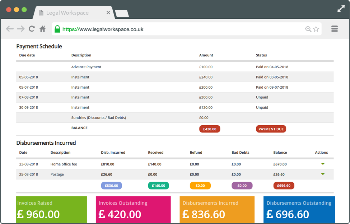This screenshot has width=350, height=224.
Task: Click the purple £0.00 bad debts badge
Action: (242, 186)
